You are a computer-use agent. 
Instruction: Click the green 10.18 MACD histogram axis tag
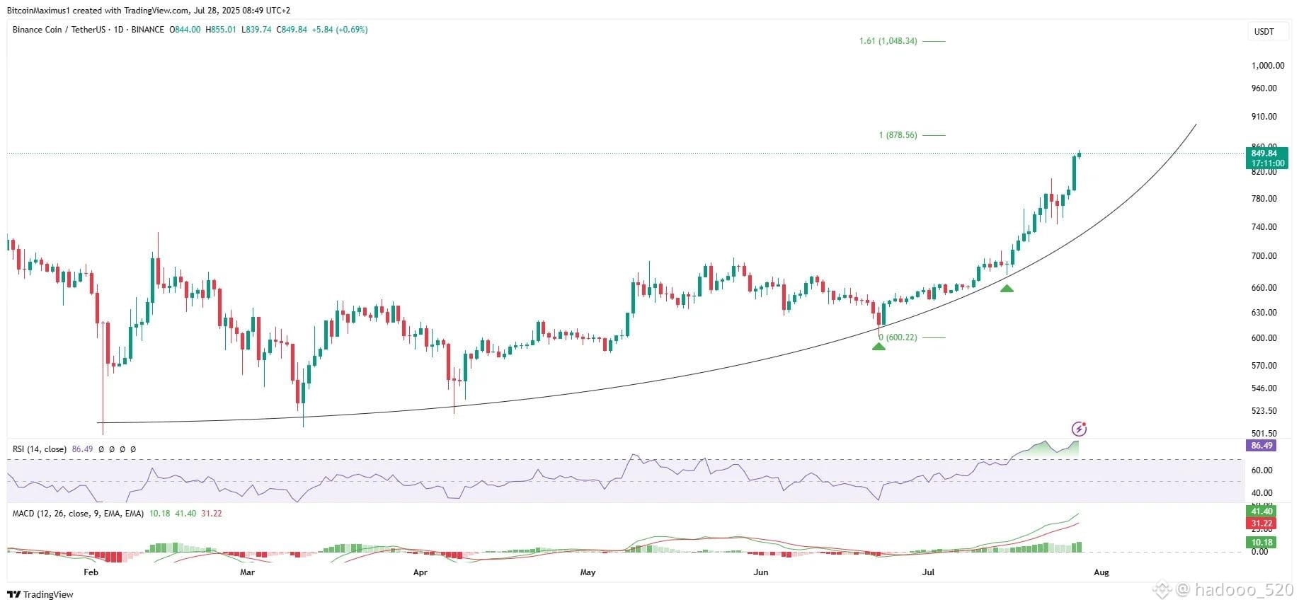click(x=1262, y=543)
